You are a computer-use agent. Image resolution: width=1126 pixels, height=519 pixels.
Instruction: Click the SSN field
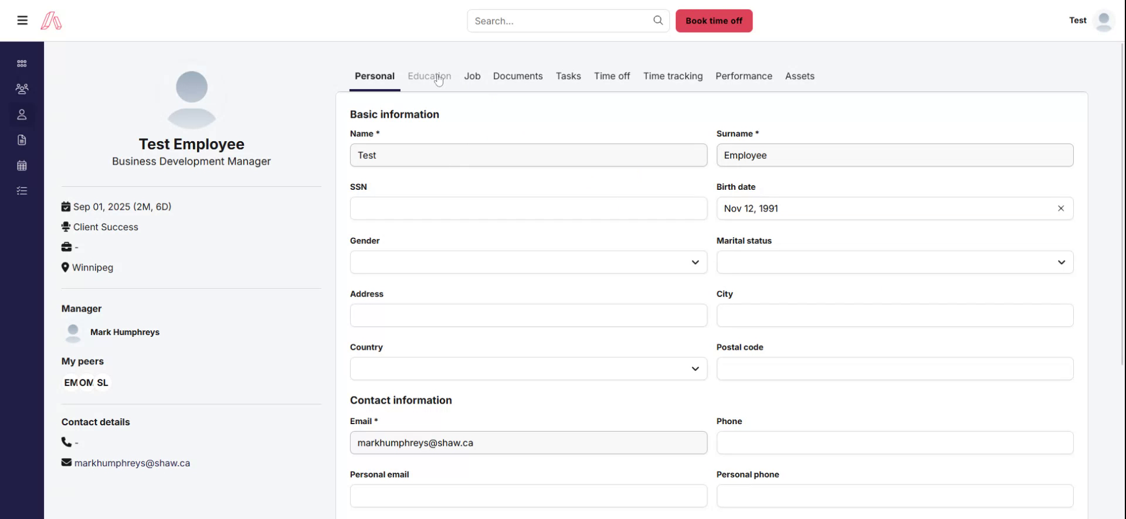coord(528,209)
